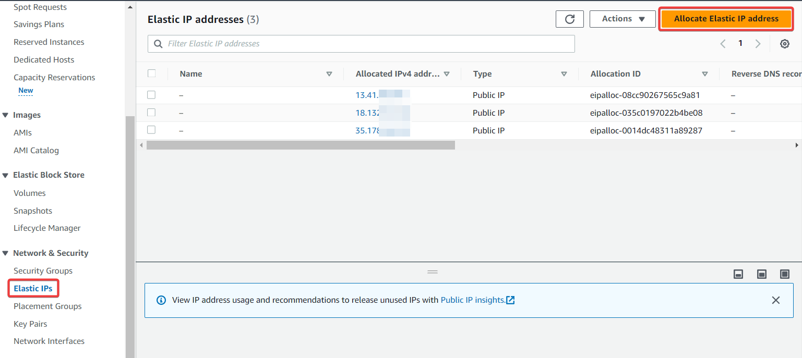Viewport: 802px width, 358px height.
Task: Close the Public IP insights banner
Action: pos(776,300)
